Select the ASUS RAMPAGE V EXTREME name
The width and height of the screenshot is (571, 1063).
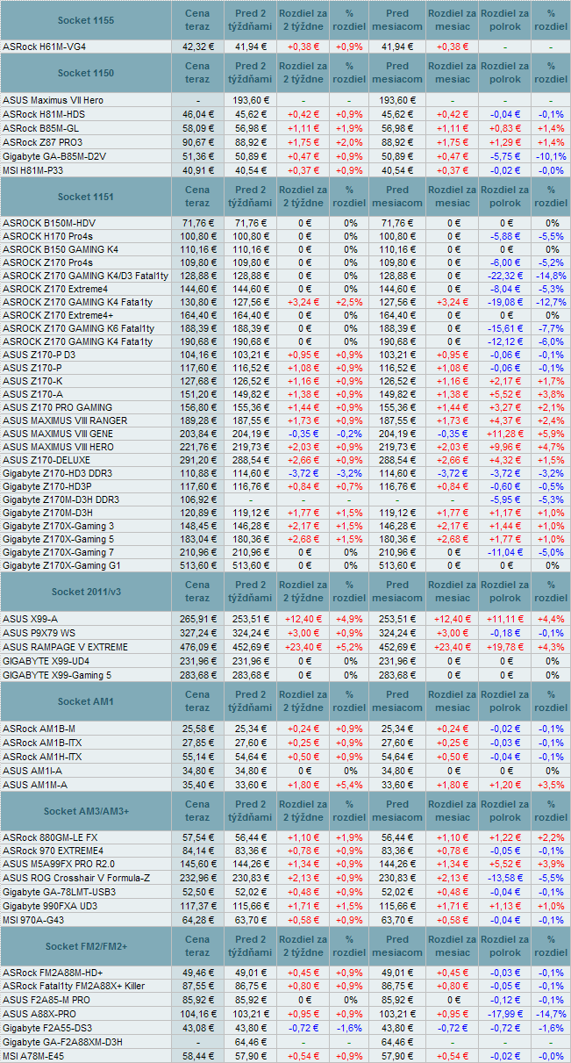65,647
